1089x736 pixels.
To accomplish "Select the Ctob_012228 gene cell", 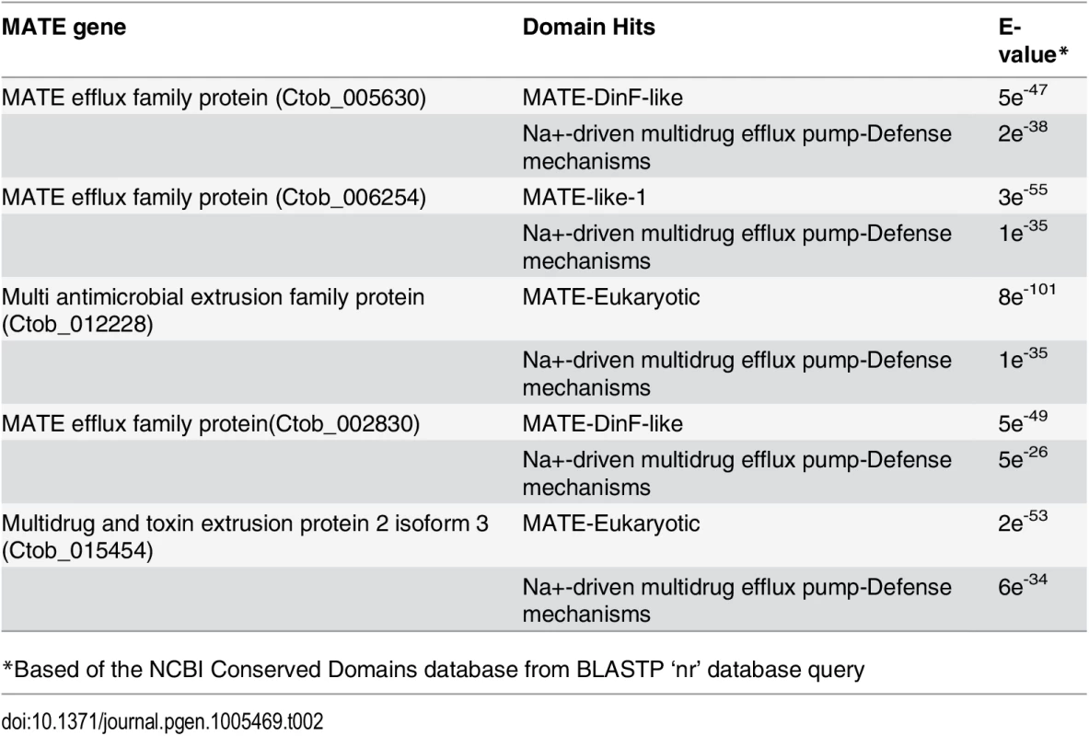I will 214,310.
